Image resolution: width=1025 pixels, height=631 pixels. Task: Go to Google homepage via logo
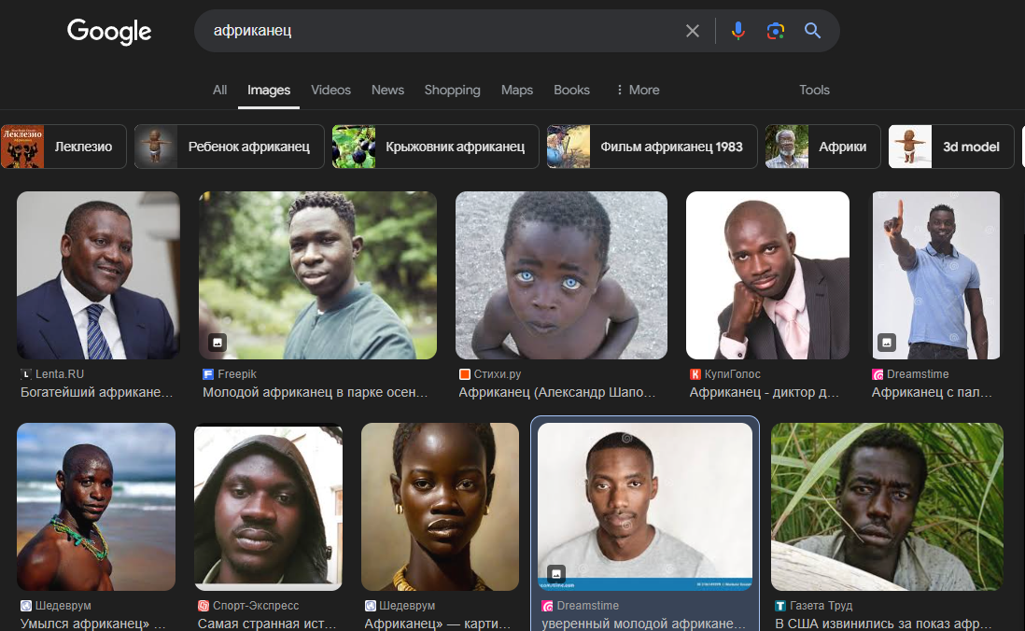(x=109, y=32)
